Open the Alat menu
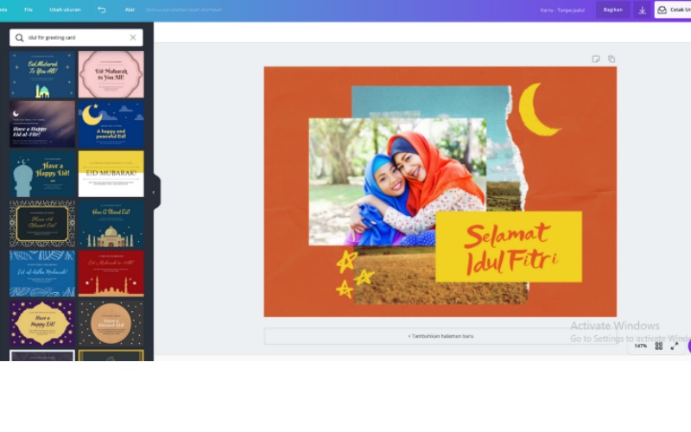The image size is (691, 432). tap(130, 10)
